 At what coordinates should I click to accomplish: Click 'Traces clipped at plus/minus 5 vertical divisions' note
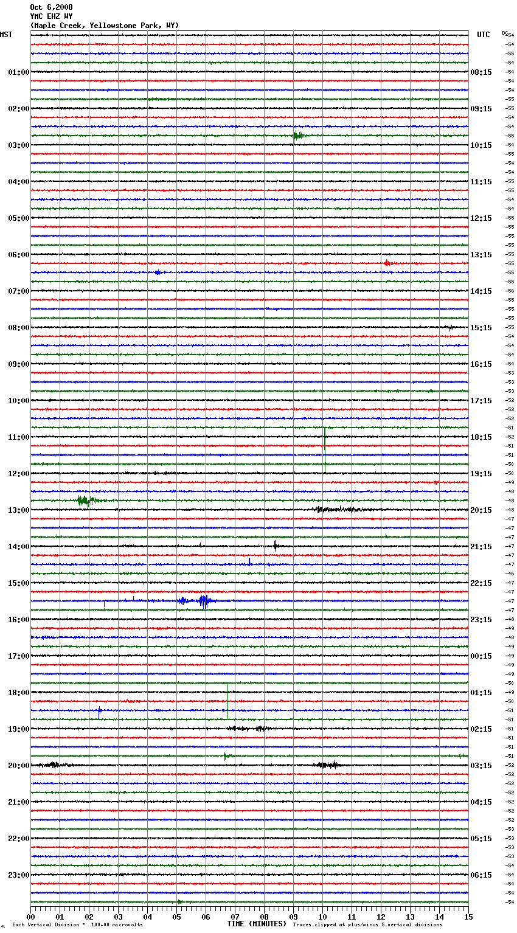tap(367, 925)
